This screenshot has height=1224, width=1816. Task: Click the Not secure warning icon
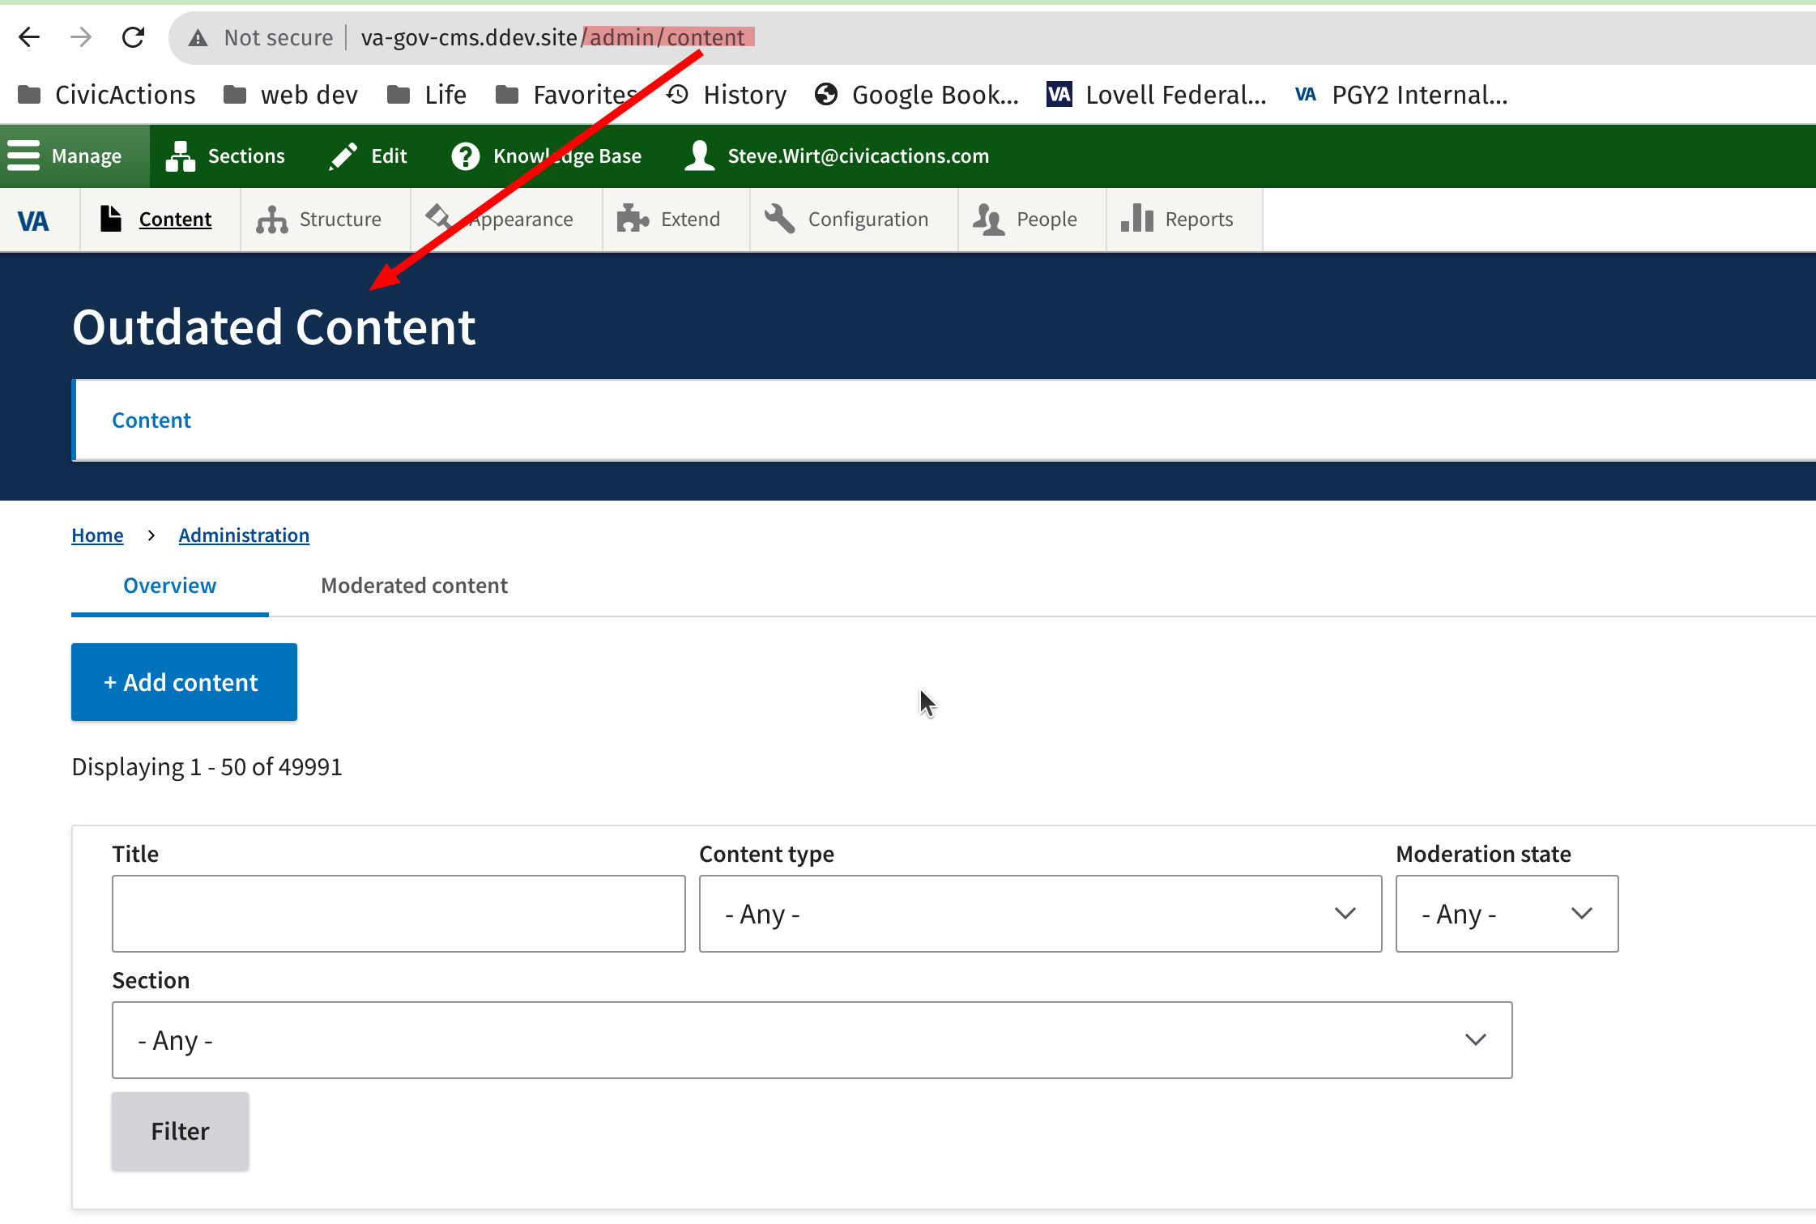click(198, 37)
